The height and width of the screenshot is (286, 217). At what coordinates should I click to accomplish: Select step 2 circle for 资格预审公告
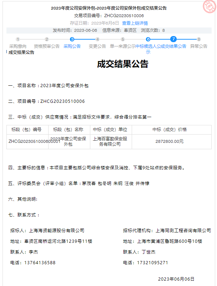[47, 39]
